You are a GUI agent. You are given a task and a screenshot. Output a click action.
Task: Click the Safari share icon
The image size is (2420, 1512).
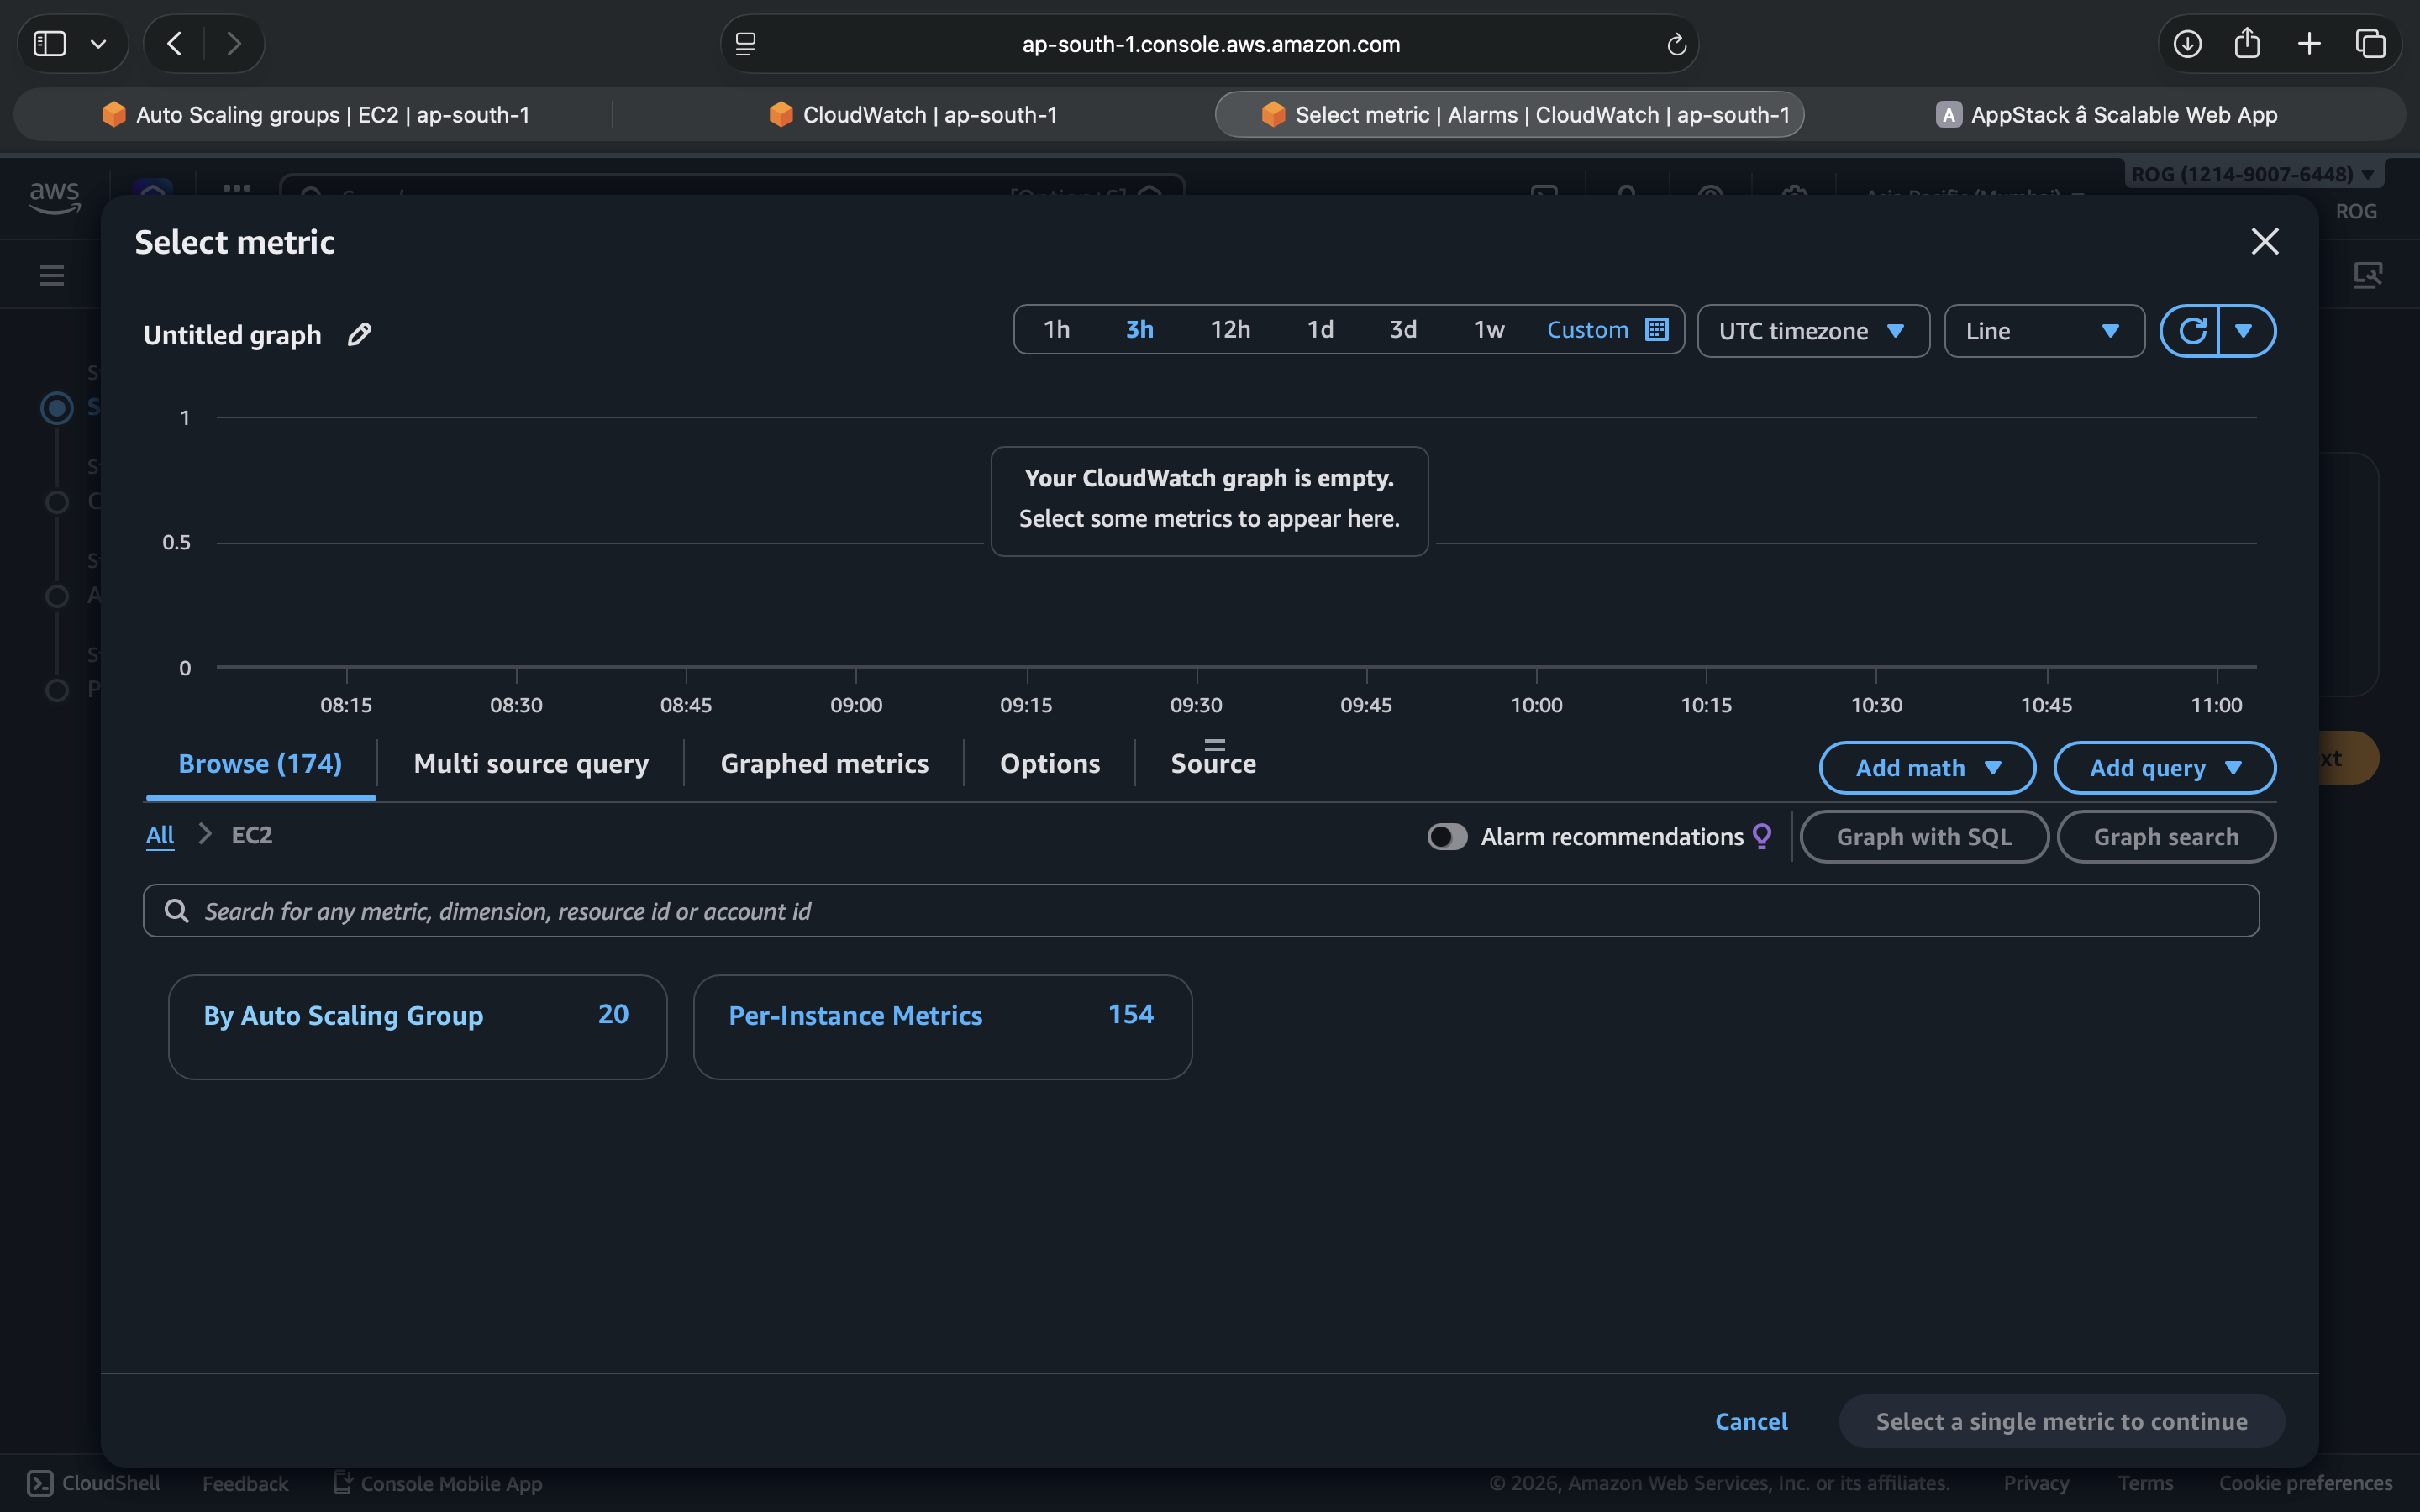(2247, 44)
